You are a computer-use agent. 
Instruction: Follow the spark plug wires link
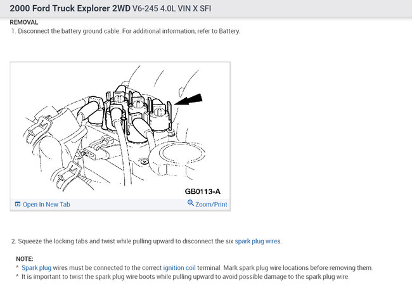tap(257, 241)
